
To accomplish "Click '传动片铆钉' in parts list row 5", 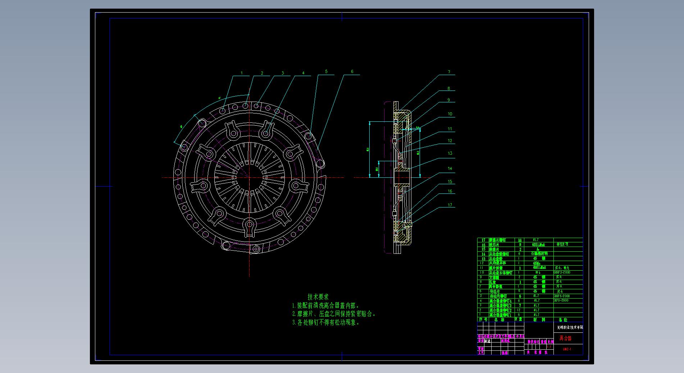I will pyautogui.click(x=498, y=296).
